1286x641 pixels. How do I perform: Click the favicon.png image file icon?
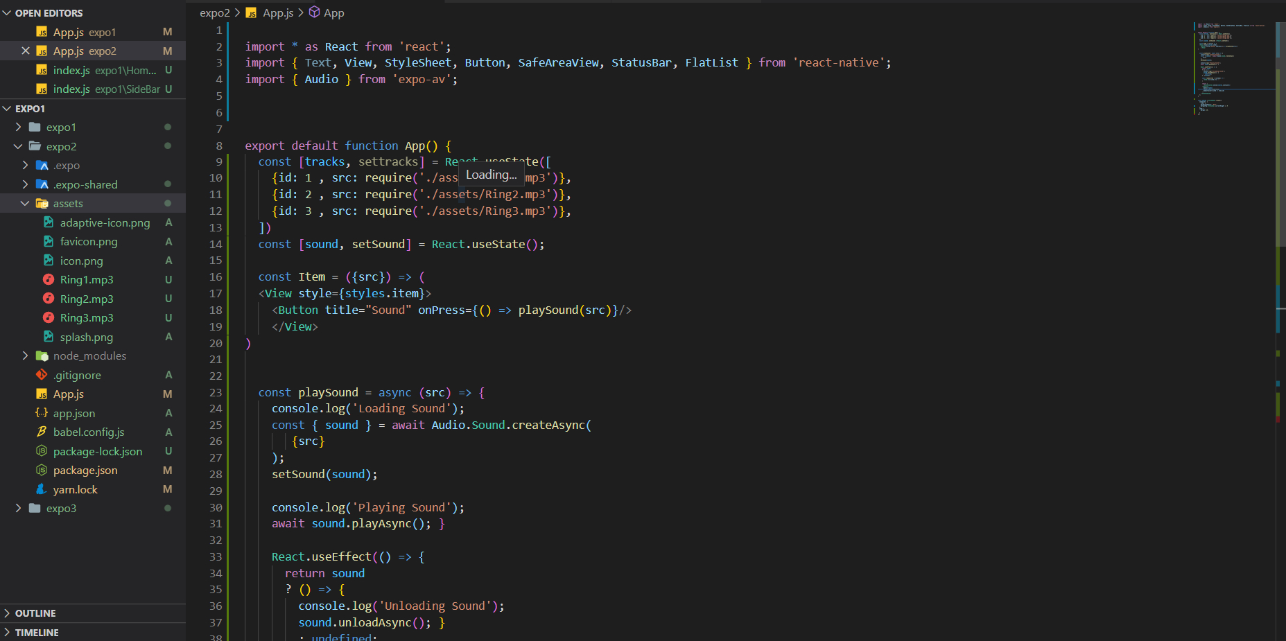(49, 241)
